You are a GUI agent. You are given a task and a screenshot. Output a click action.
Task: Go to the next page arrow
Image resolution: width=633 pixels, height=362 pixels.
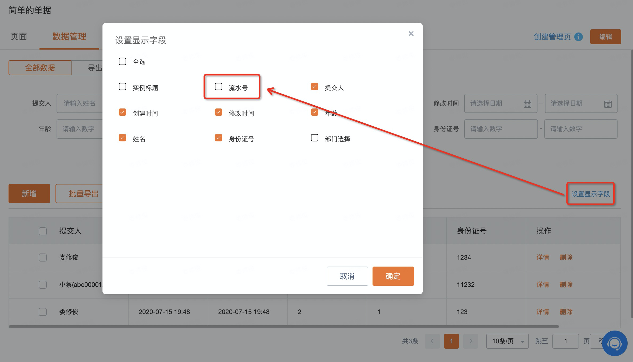tap(470, 341)
